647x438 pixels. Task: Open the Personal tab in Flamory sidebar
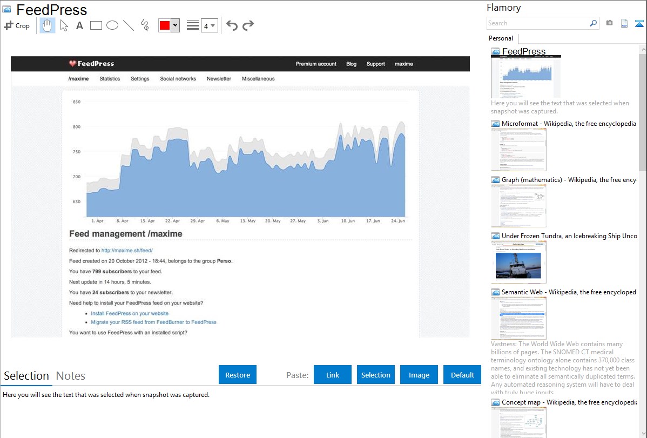click(x=501, y=38)
